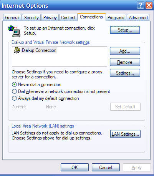This screenshot has height=176, width=154.
Task: Click the question mark help icon
Action: (141, 5)
